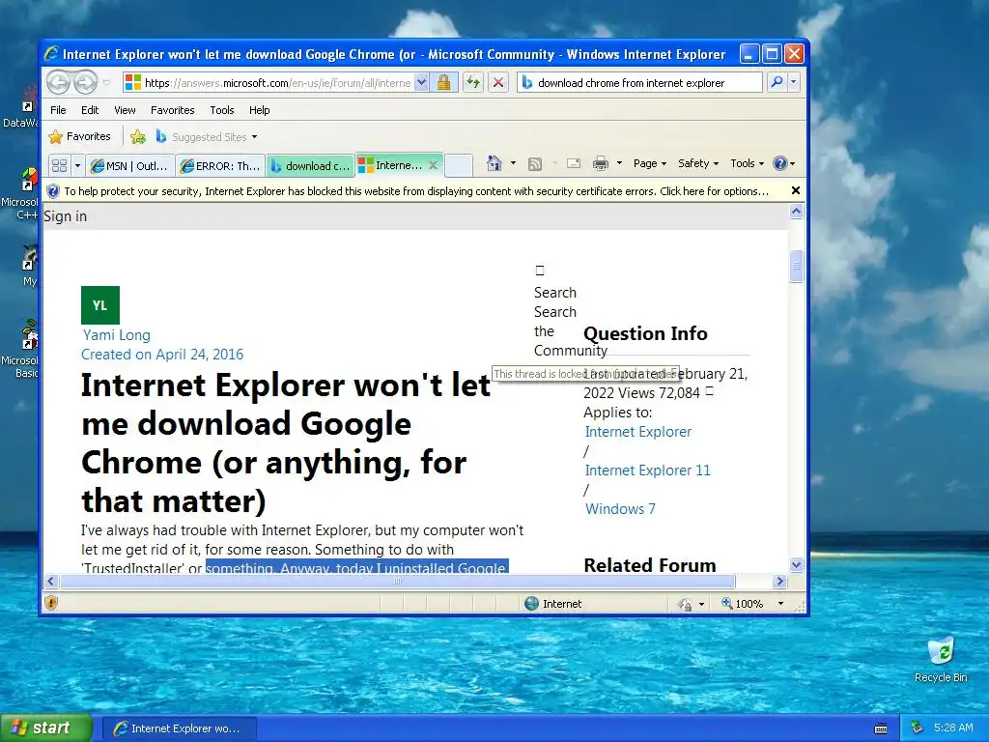This screenshot has width=989, height=742.
Task: Open the Tools menu in menu bar
Action: [222, 110]
